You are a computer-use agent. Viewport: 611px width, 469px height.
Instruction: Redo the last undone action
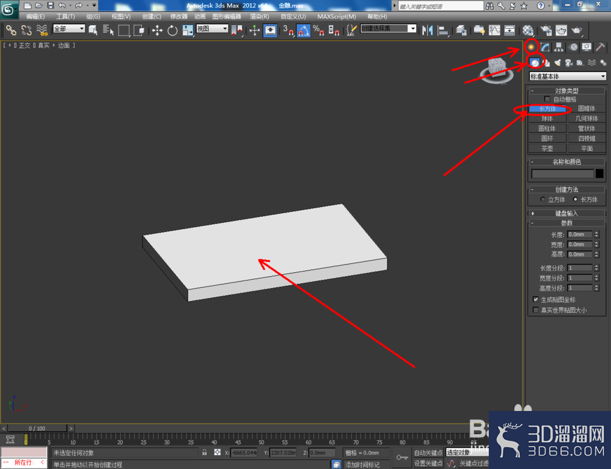click(79, 5)
